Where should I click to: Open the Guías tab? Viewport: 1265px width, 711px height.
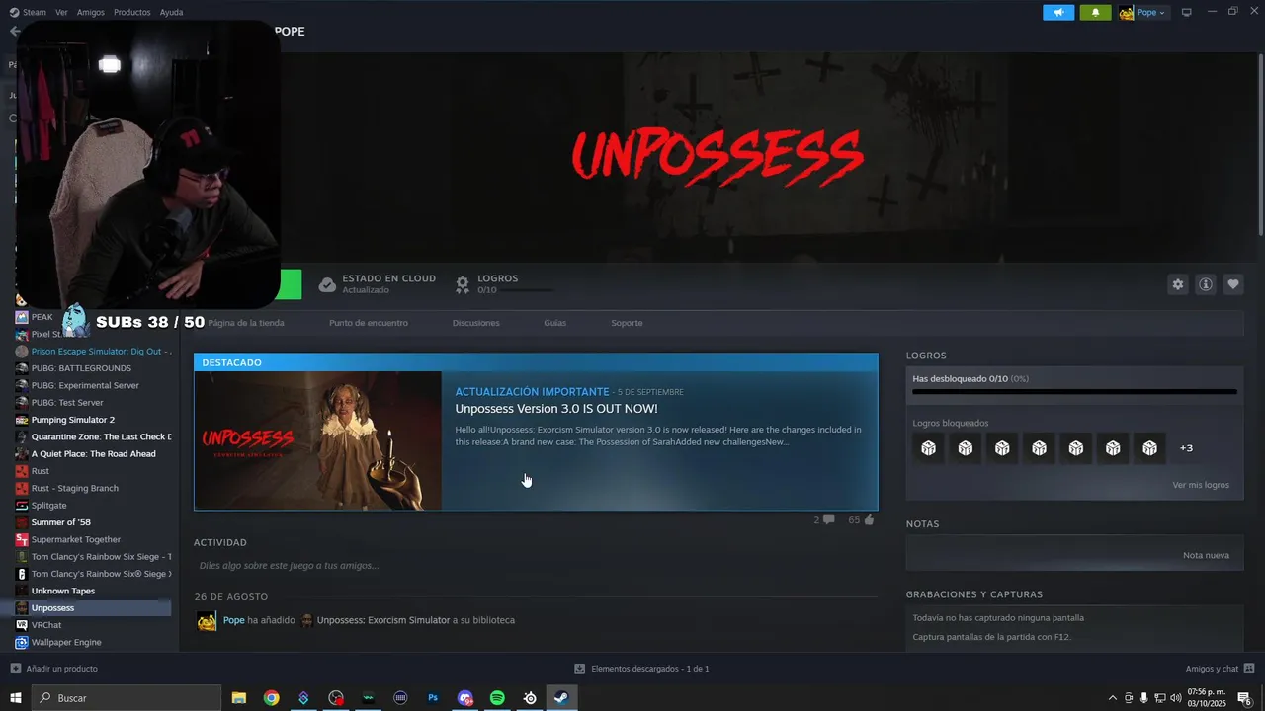pos(554,323)
